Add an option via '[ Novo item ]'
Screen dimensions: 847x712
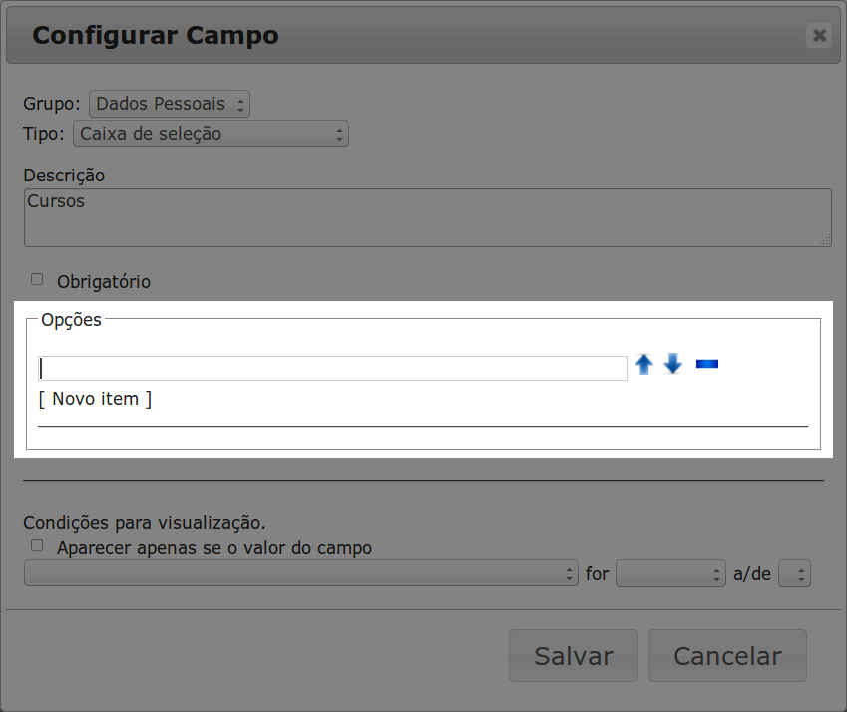(96, 399)
